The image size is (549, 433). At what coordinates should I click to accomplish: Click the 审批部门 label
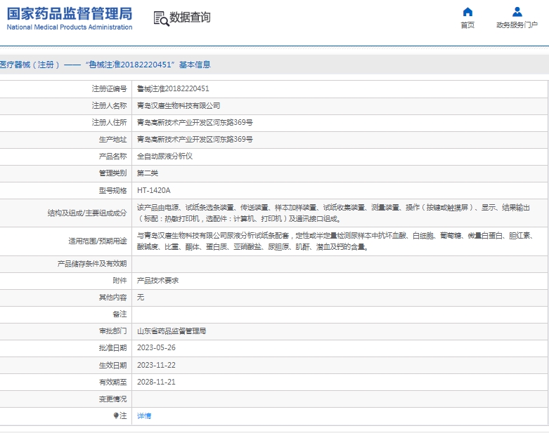(x=112, y=331)
